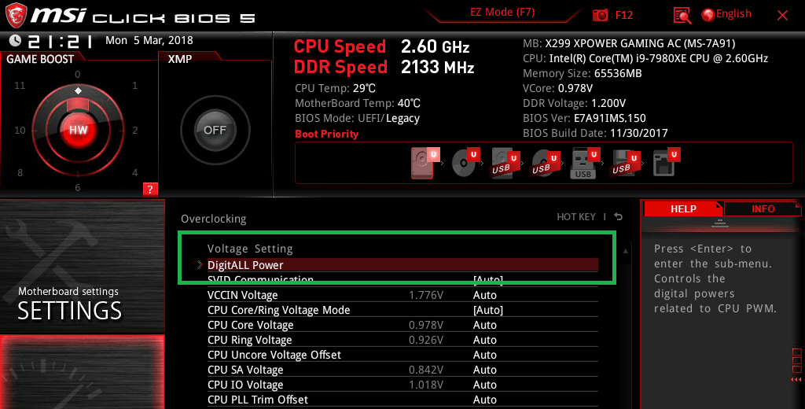Click the Memory Size: 65536MB line
The height and width of the screenshot is (409, 805).
583,73
